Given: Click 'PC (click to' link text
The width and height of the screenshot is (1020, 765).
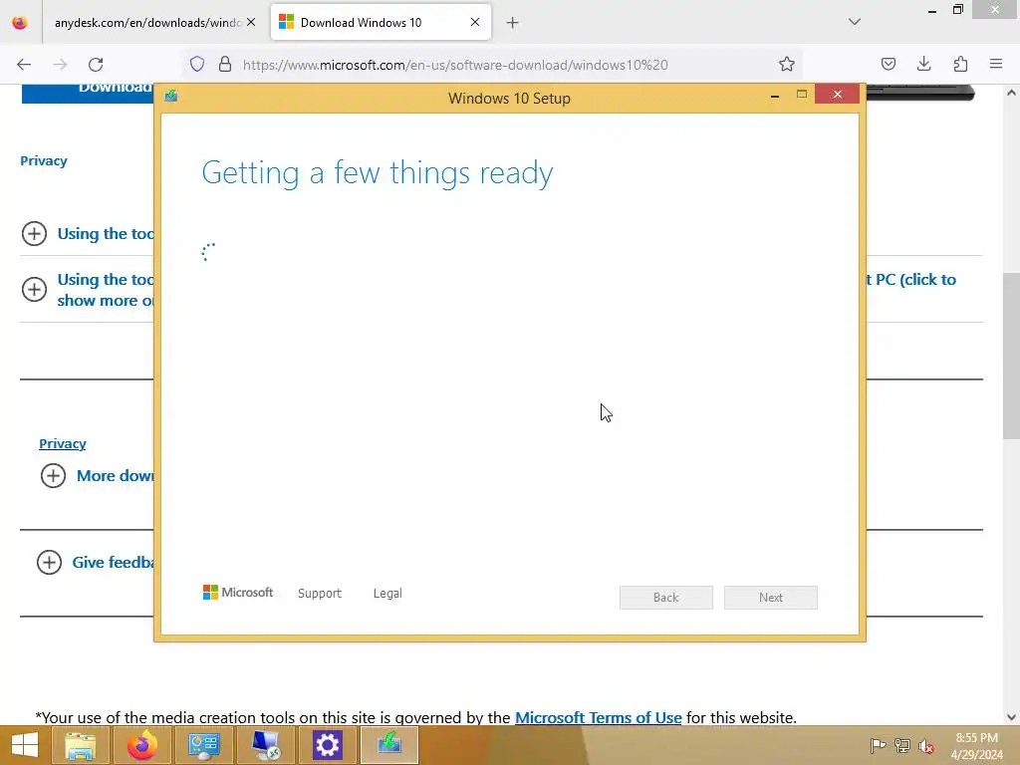Looking at the screenshot, I should [x=916, y=280].
